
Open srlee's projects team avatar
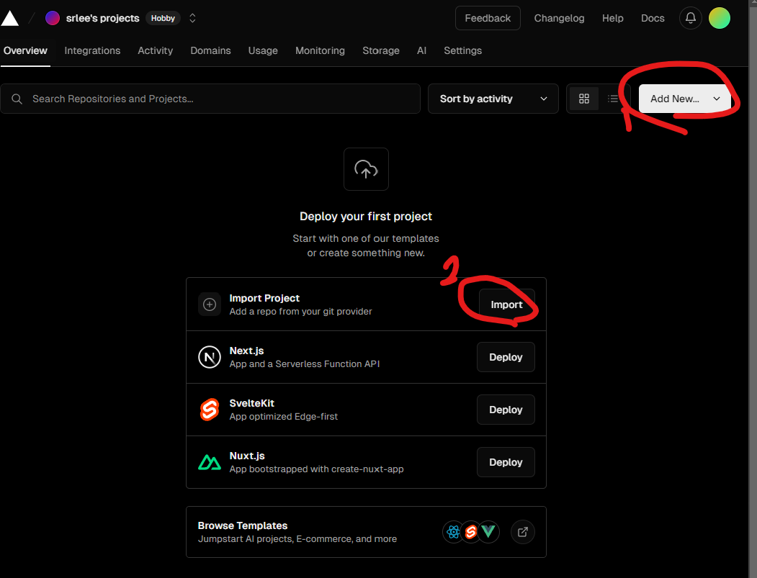[x=52, y=18]
